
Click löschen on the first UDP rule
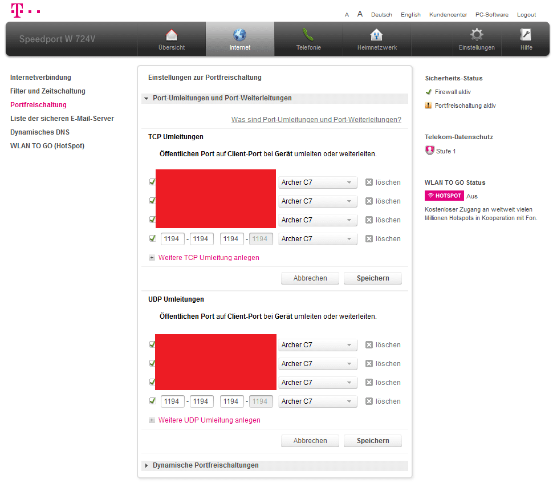click(383, 345)
